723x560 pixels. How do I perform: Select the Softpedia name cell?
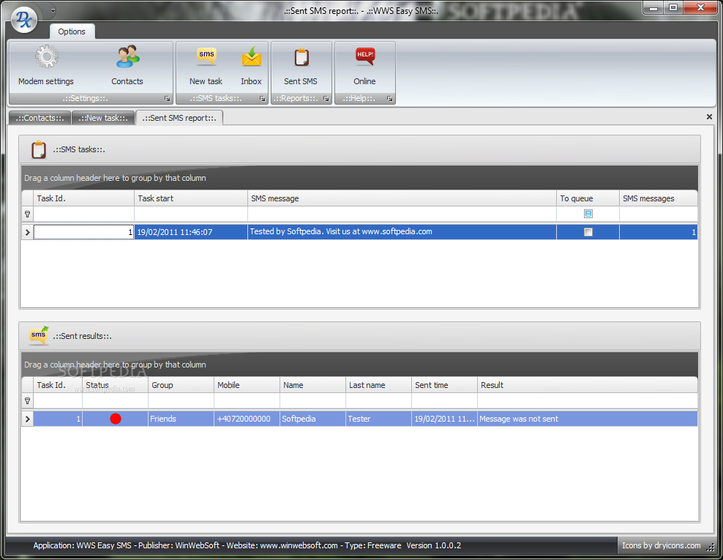point(313,419)
